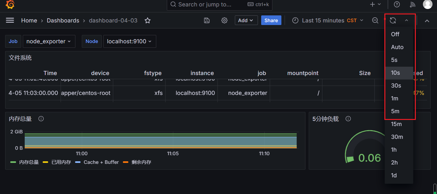Show info tooltip for 内存总量 panel
The image size is (437, 194).
[x=41, y=119]
